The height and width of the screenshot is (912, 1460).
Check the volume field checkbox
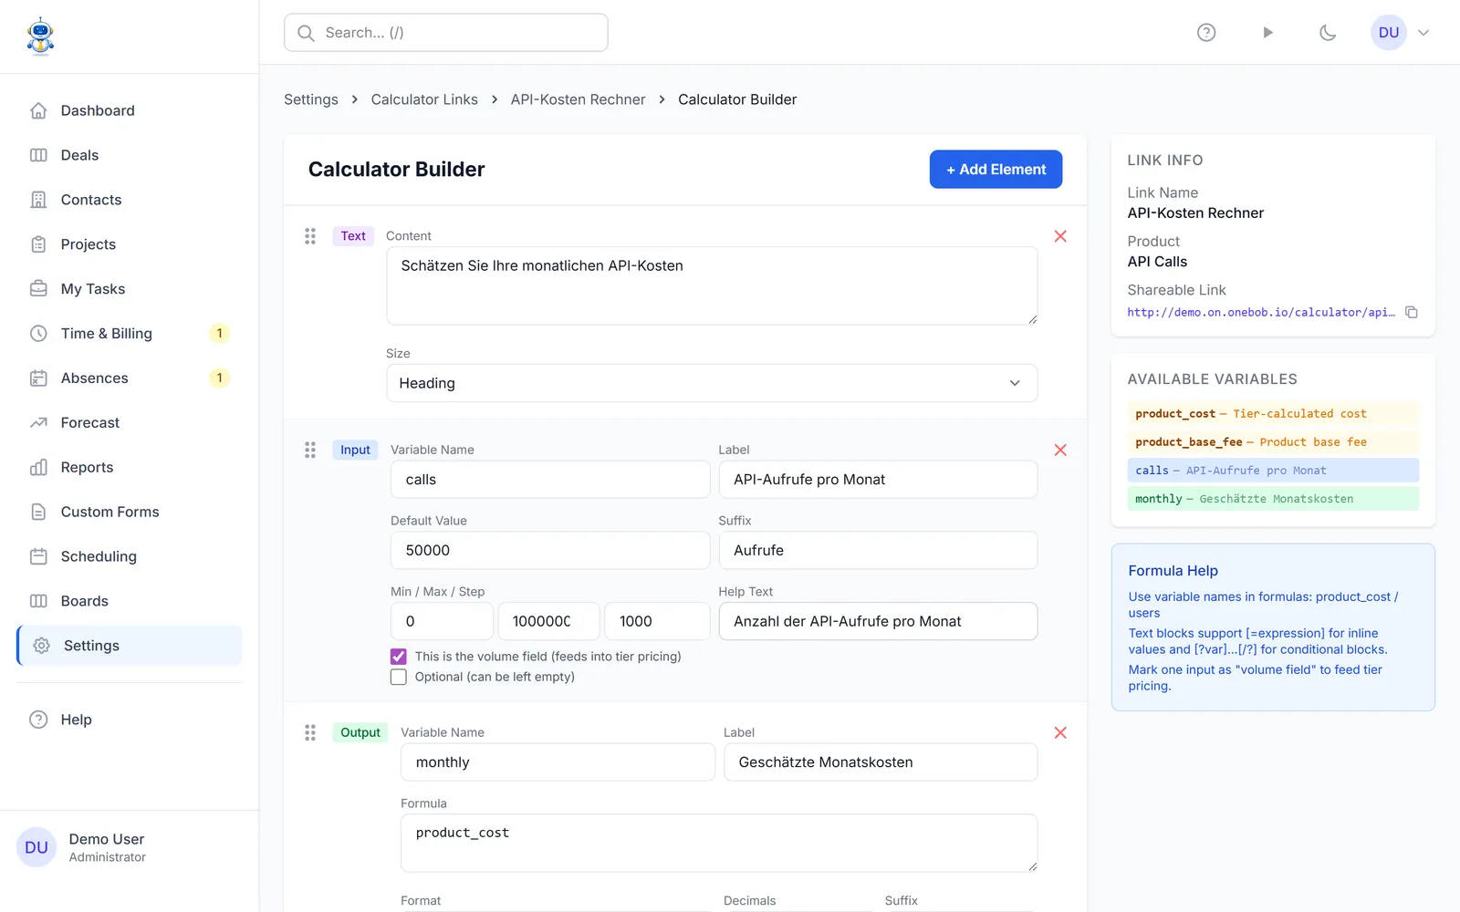click(x=399, y=657)
